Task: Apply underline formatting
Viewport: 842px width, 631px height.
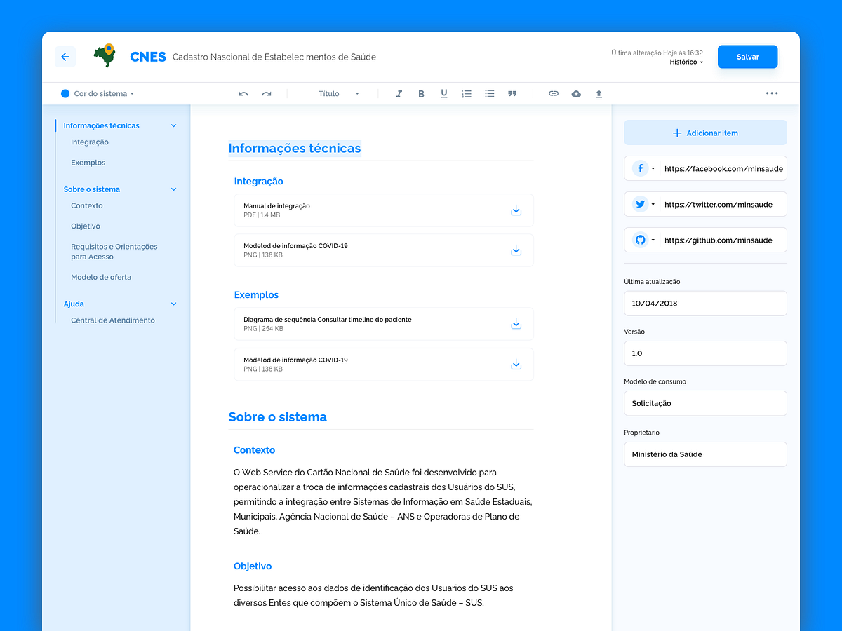Action: pos(443,93)
